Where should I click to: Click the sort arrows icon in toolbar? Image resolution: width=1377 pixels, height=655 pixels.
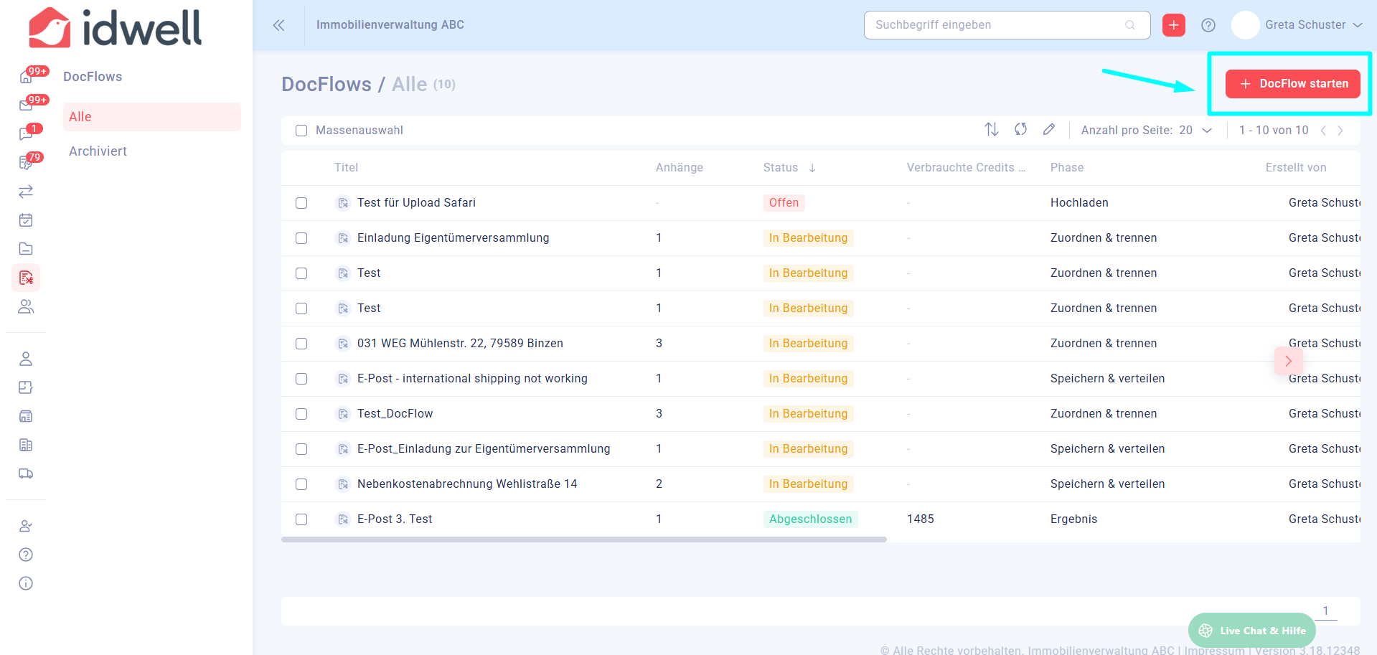point(991,129)
